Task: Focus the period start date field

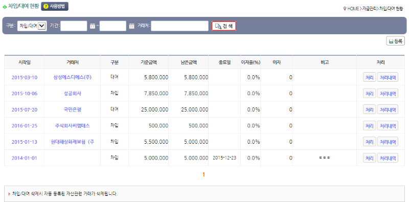Action: (74, 26)
